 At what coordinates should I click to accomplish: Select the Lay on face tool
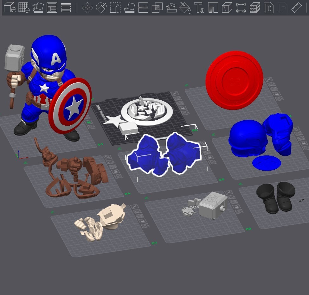tap(129, 8)
